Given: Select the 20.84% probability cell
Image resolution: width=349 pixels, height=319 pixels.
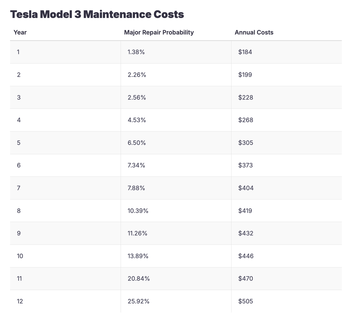Looking at the screenshot, I should tap(139, 279).
